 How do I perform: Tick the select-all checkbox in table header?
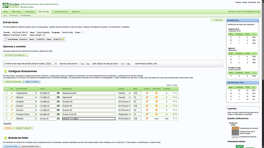pyautogui.click(x=7, y=89)
